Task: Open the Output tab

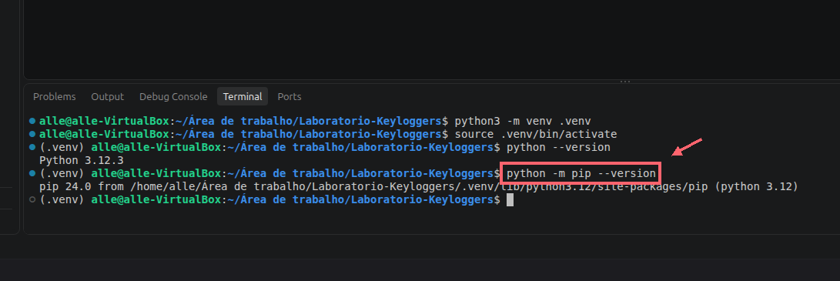Action: [x=107, y=97]
